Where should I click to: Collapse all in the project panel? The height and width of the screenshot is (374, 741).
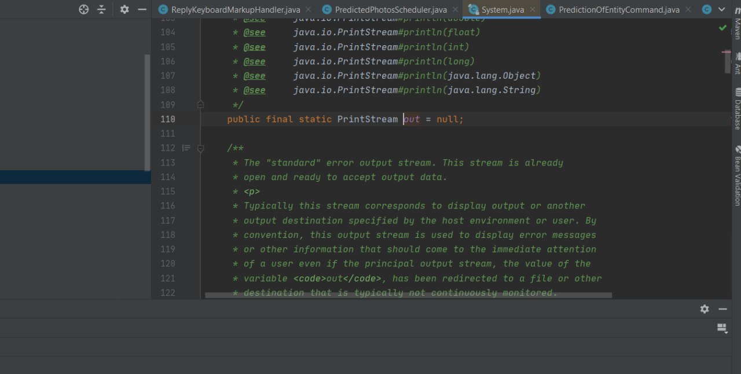click(x=102, y=9)
